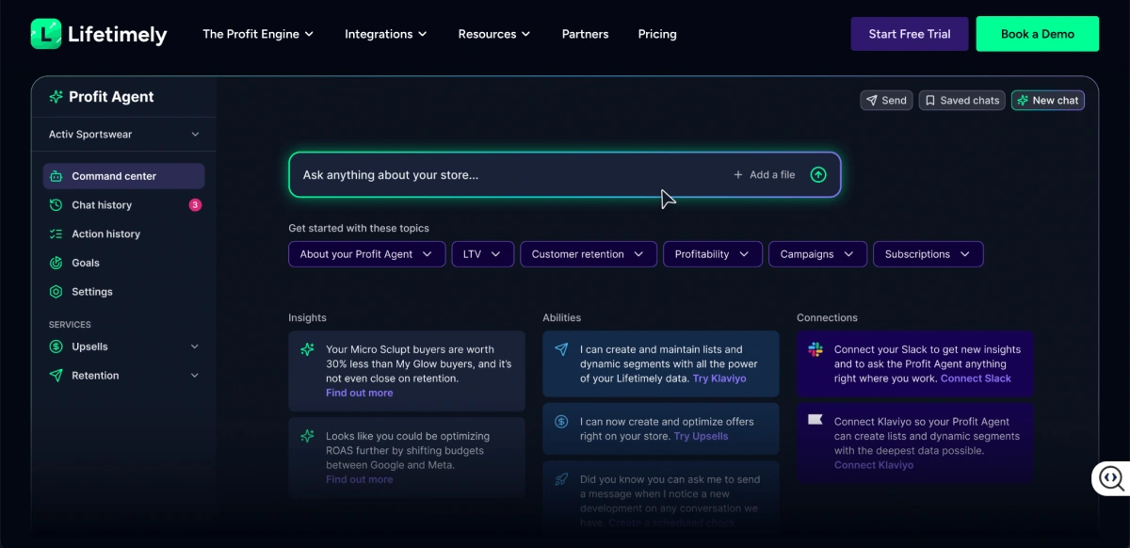Click the Connections column heading

click(x=827, y=318)
